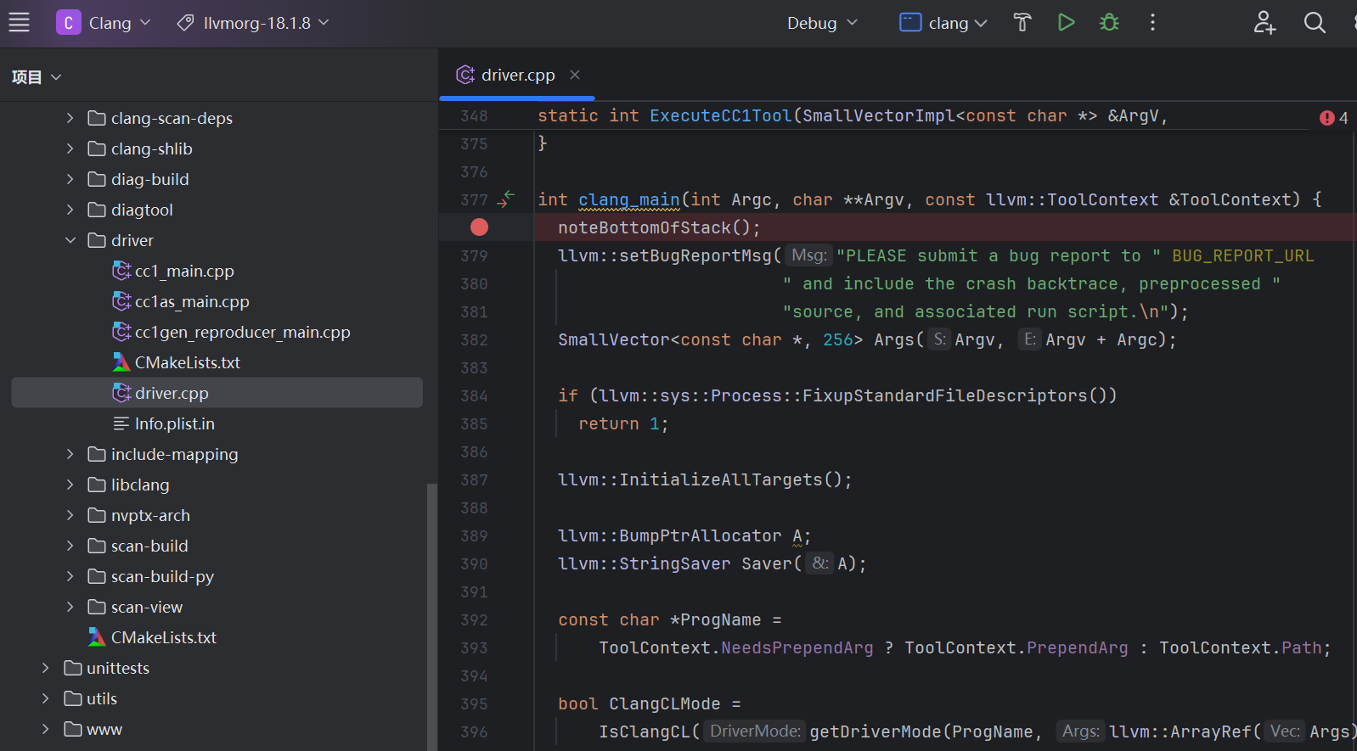Open the More Actions three-dot menu

pos(1152,23)
